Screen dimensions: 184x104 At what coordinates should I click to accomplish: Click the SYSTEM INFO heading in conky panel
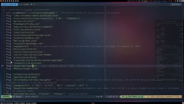tap(170, 22)
